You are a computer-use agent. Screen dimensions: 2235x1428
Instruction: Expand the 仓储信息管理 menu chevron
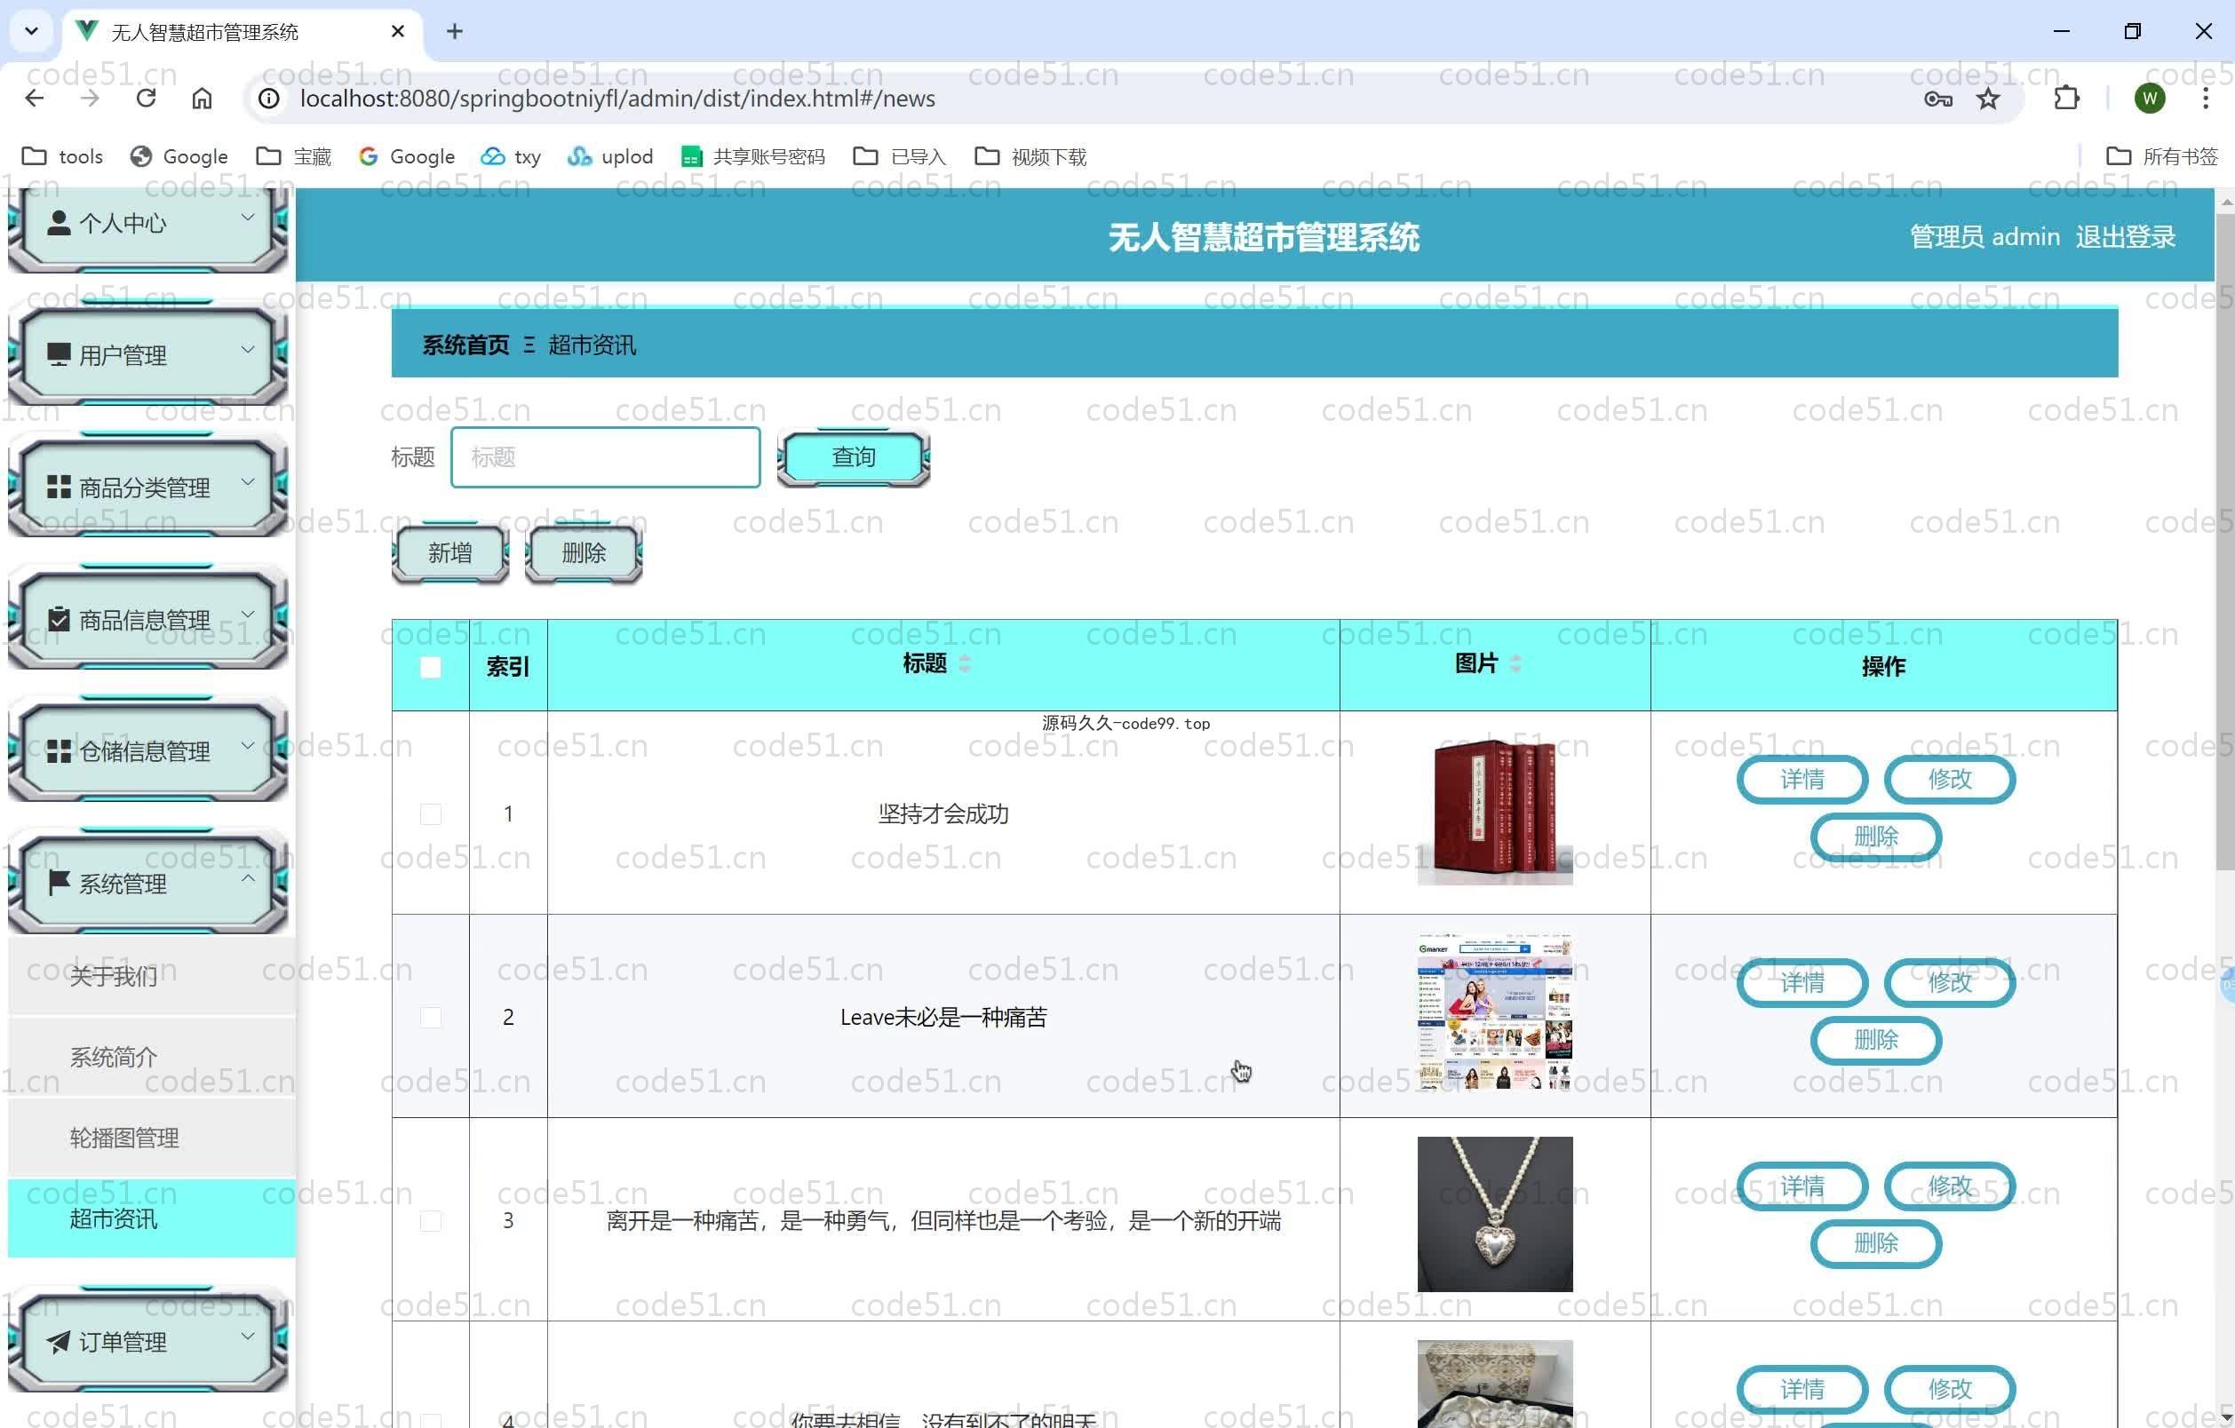[x=248, y=745]
